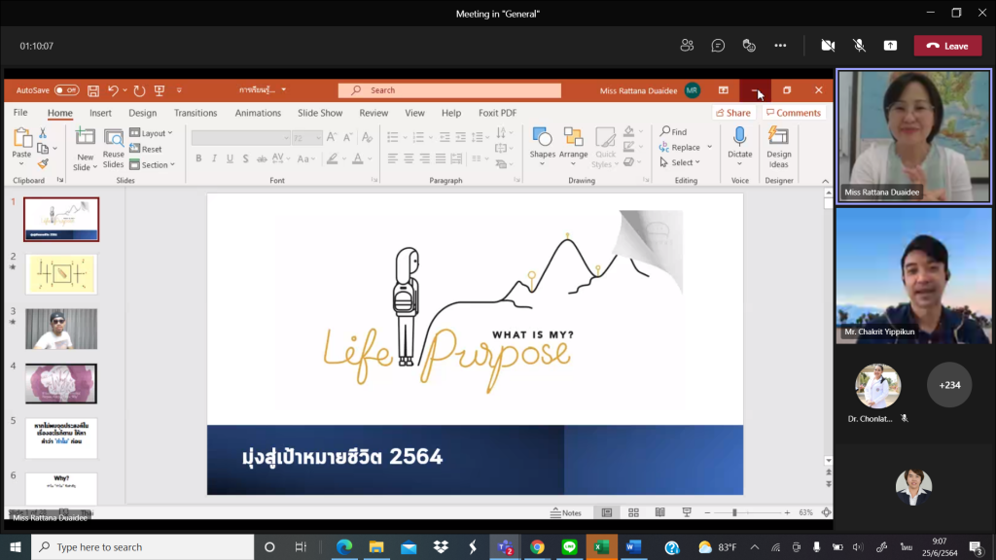This screenshot has height=560, width=996.
Task: Toggle the Teams microphone mute
Action: pos(859,46)
